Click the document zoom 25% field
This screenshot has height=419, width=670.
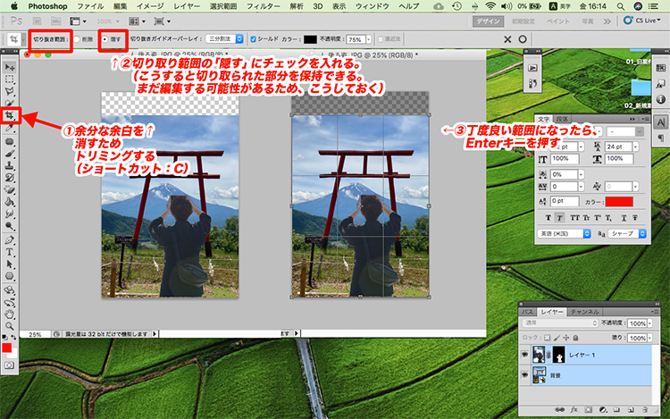click(35, 334)
